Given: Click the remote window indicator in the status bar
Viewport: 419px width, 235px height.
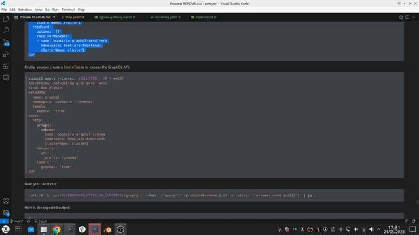Looking at the screenshot, I should 4,221.
